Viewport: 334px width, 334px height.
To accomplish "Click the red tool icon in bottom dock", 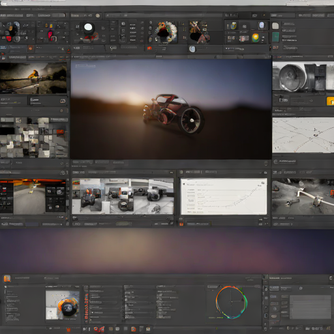I will click(x=96, y=329).
